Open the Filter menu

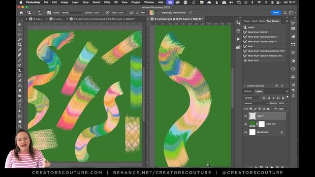pos(107,2)
